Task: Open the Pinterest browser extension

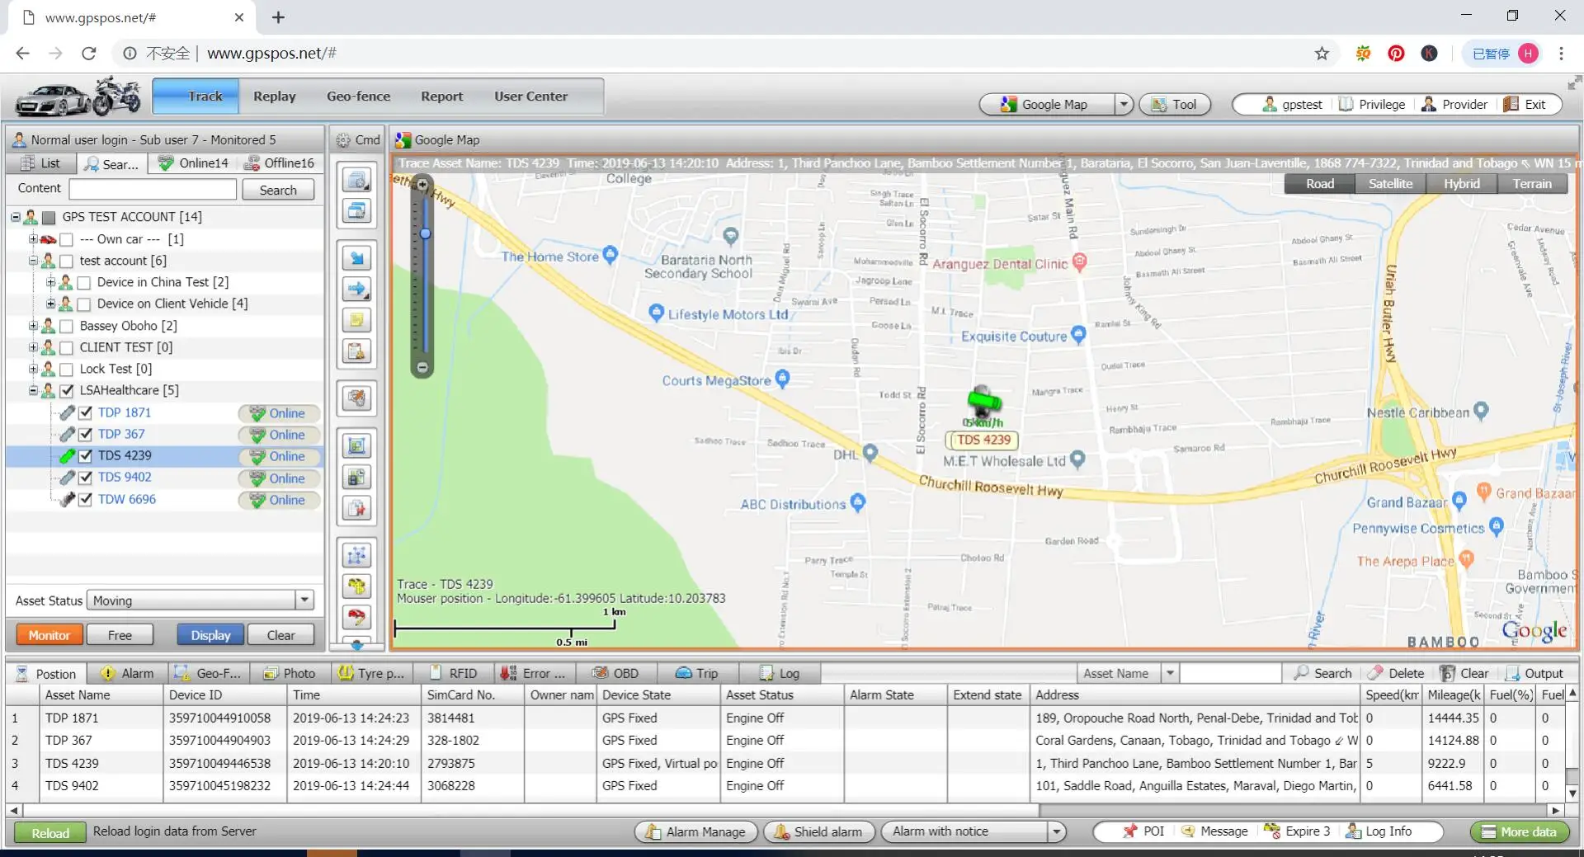Action: 1396,54
